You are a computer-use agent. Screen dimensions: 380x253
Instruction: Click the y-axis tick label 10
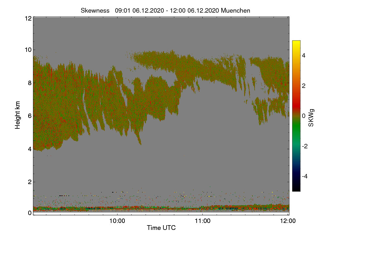click(28, 50)
